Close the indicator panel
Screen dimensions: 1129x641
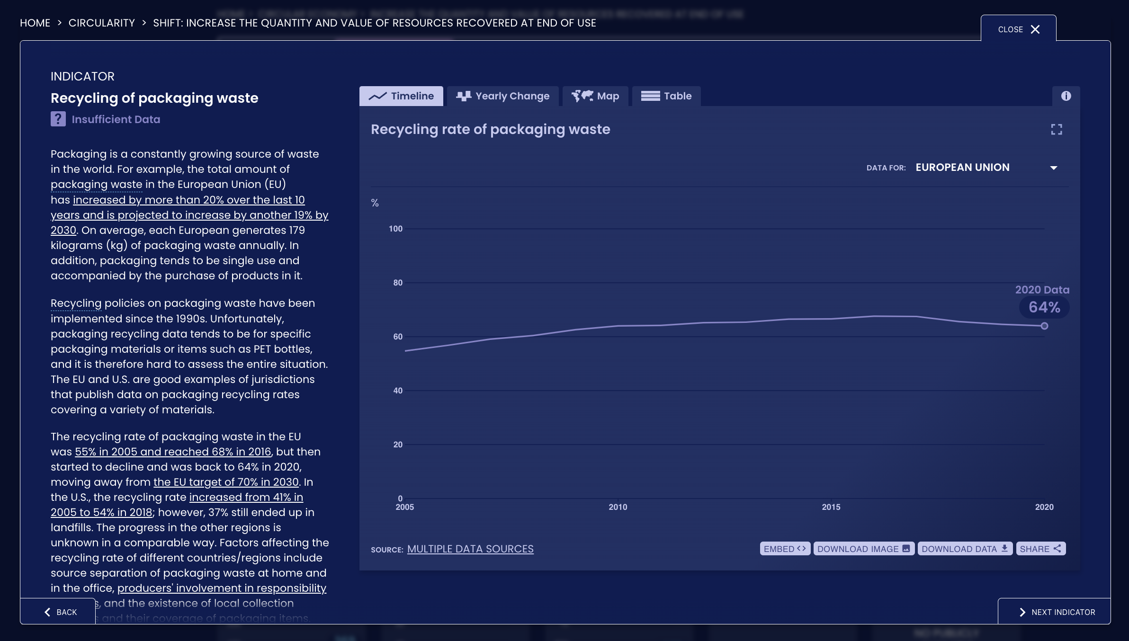(x=1019, y=29)
